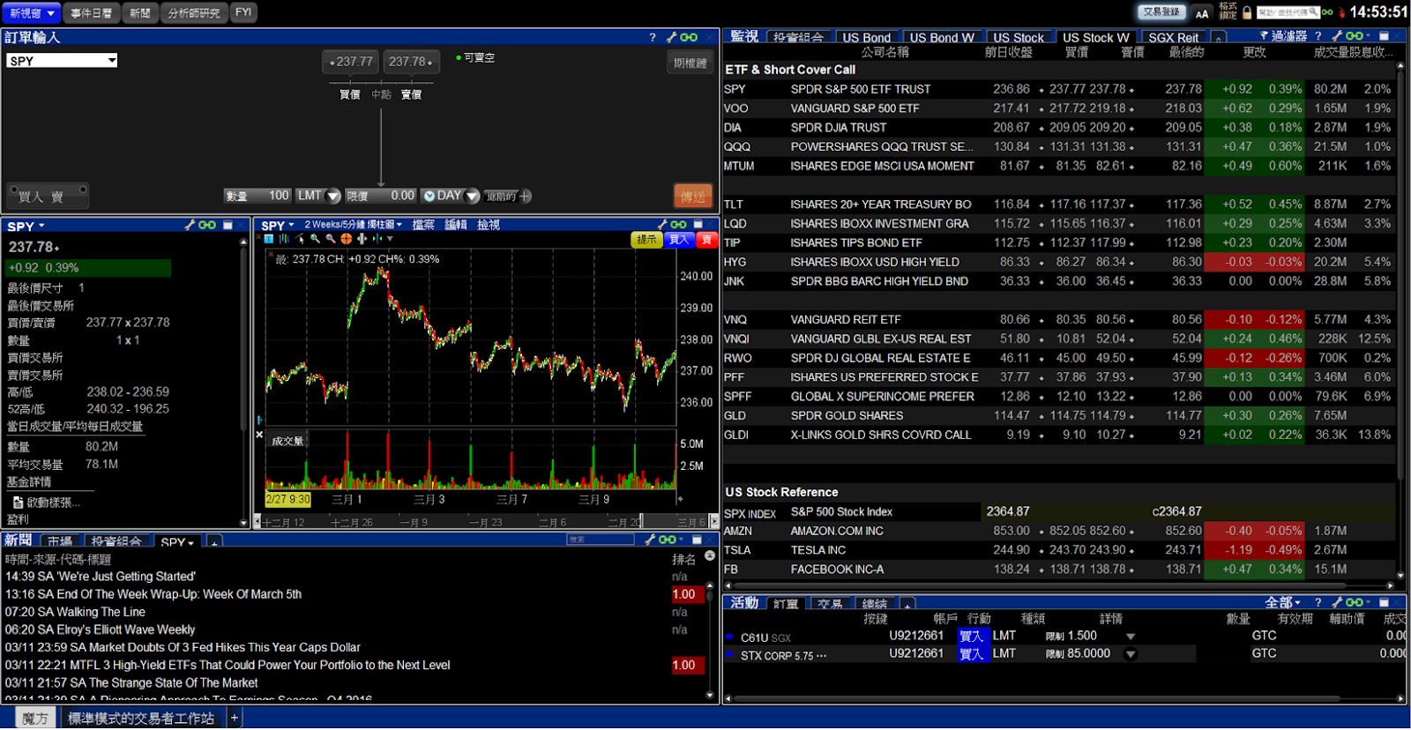Switch to the 市場 news tab
Image resolution: width=1411 pixels, height=730 pixels.
tap(60, 541)
